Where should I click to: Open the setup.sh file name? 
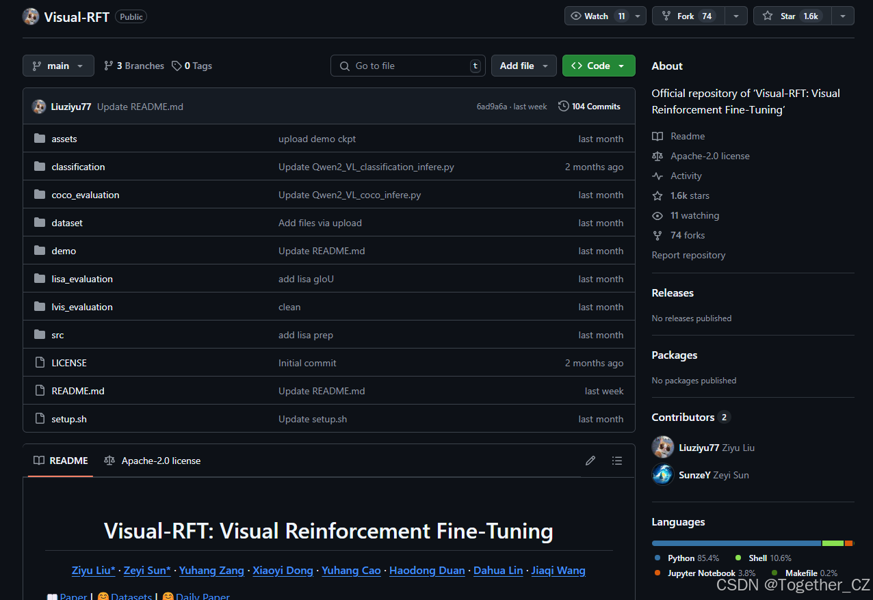(x=69, y=419)
